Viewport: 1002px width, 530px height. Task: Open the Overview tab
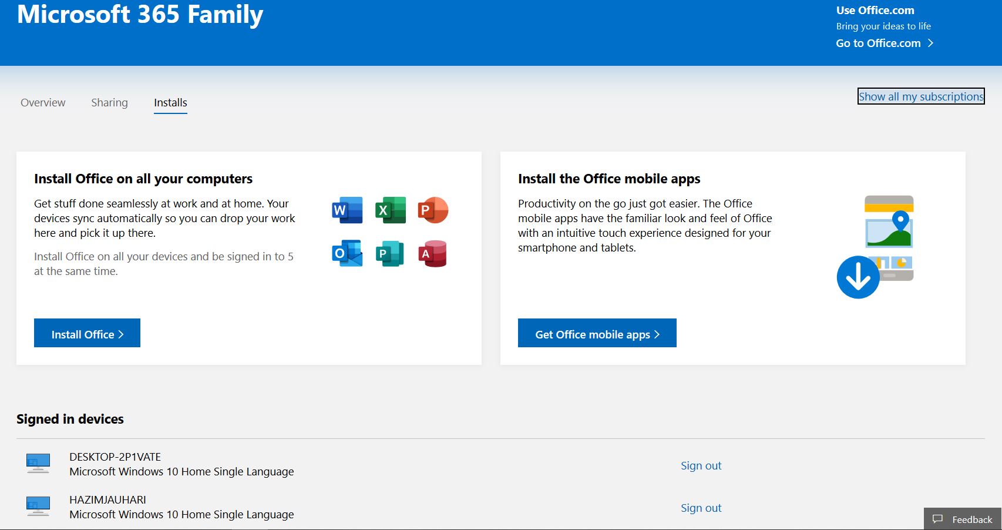pyautogui.click(x=43, y=102)
